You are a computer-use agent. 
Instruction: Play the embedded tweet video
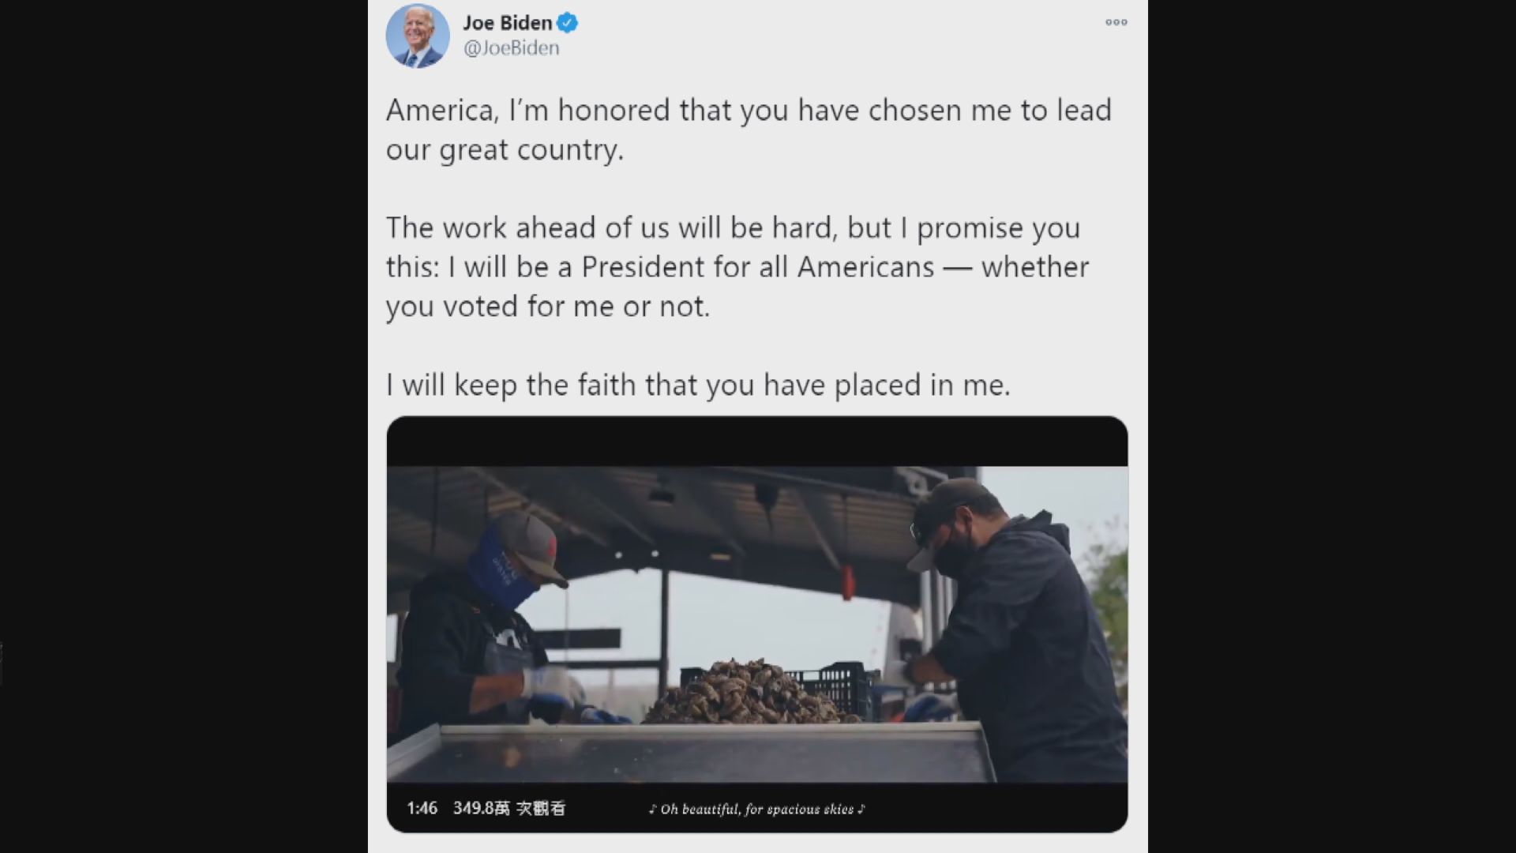(756, 624)
